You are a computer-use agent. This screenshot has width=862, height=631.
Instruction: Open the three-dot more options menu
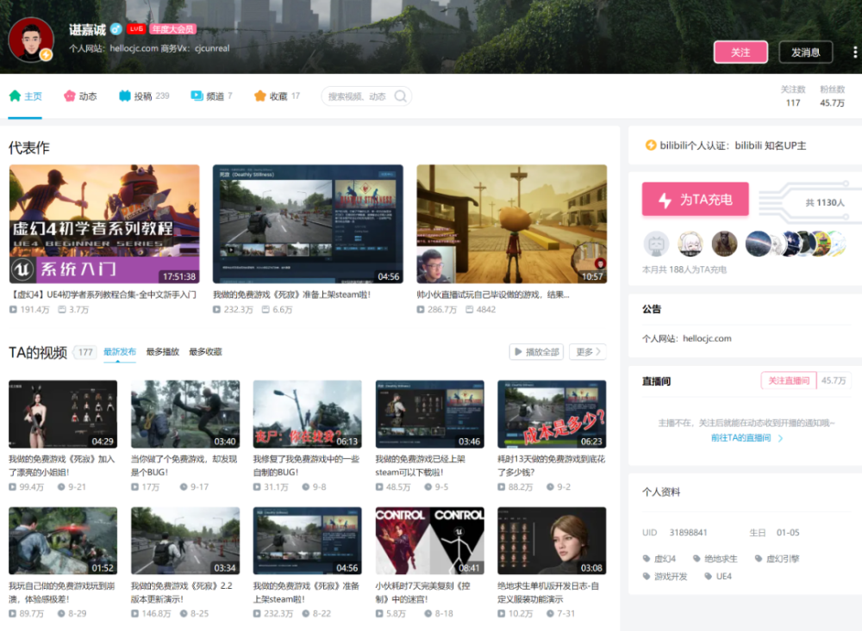(x=855, y=53)
